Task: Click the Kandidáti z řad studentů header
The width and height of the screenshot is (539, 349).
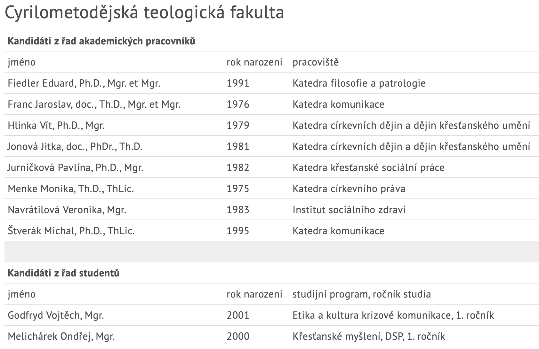Action: [x=63, y=273]
